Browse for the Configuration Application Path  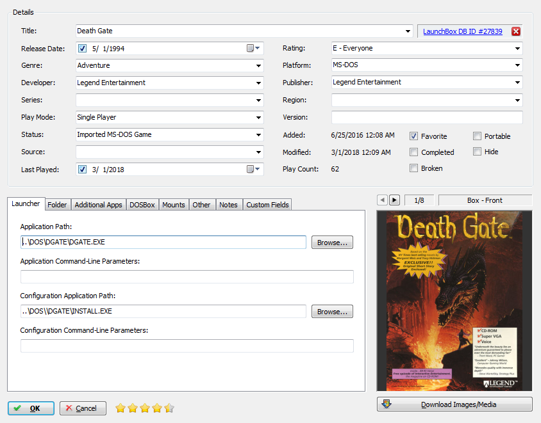[332, 312]
